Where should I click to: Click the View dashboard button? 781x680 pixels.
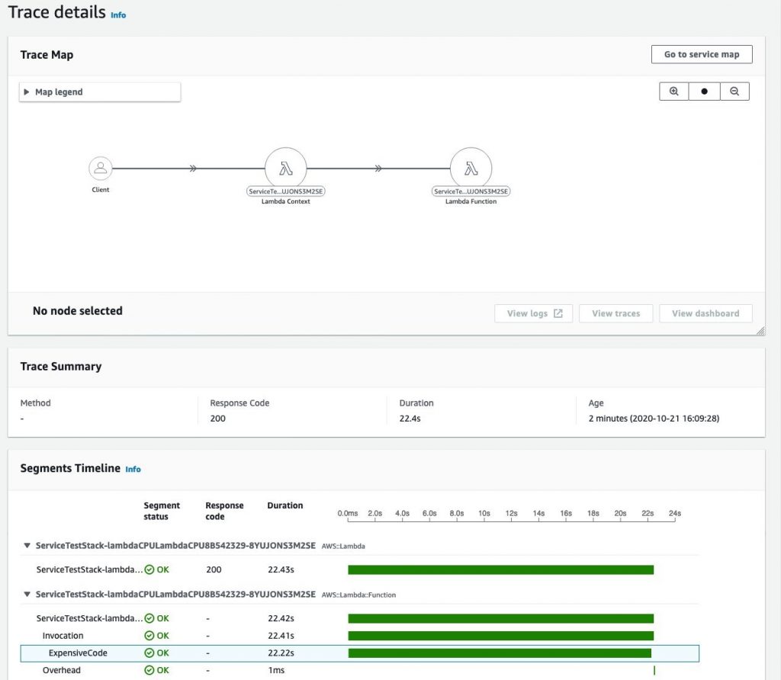[x=705, y=313]
